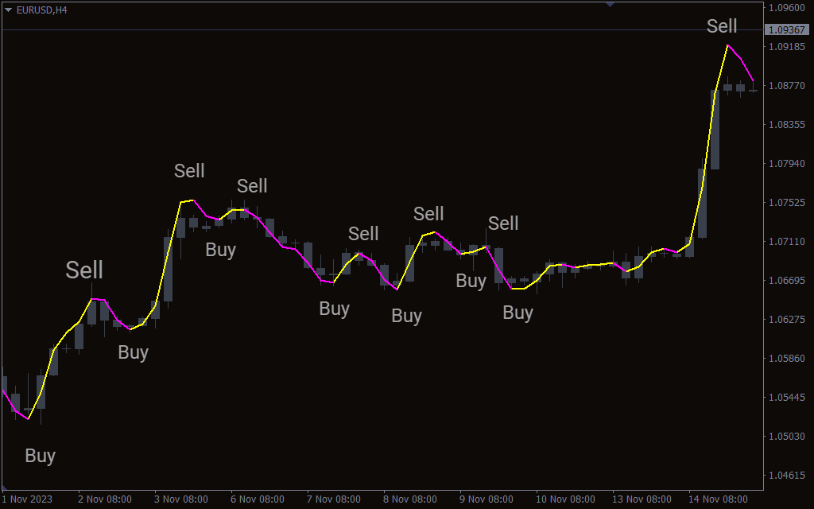The height and width of the screenshot is (509, 814).
Task: Click the current price tag 1.09367
Action: pyautogui.click(x=786, y=30)
